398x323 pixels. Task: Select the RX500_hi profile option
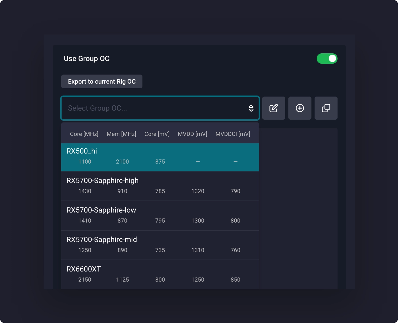point(160,157)
